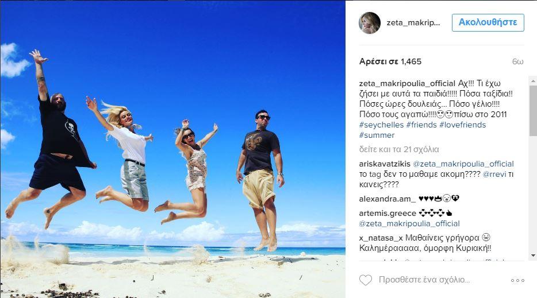Click the scrollbar up arrow
Viewport: 537px width, 298px height.
(533, 81)
